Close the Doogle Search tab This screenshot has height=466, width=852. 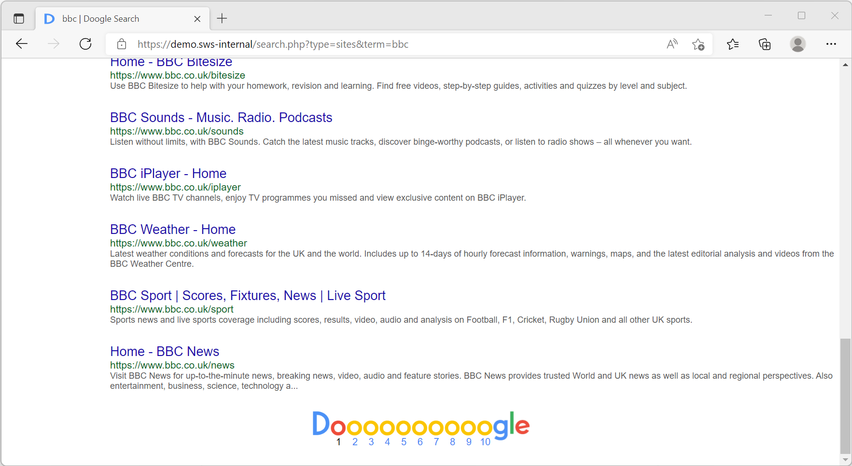pyautogui.click(x=197, y=19)
